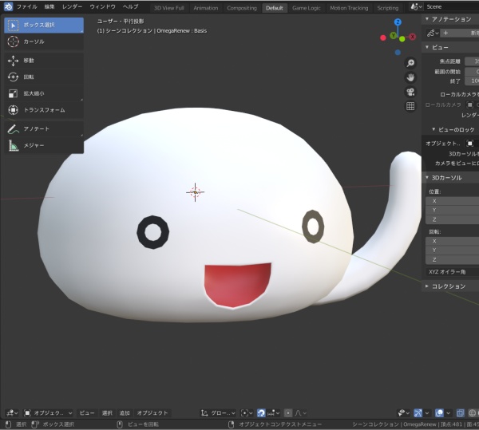Image resolution: width=479 pixels, height=430 pixels.
Task: Open the オブジェクト menu in viewport header
Action: click(x=152, y=413)
